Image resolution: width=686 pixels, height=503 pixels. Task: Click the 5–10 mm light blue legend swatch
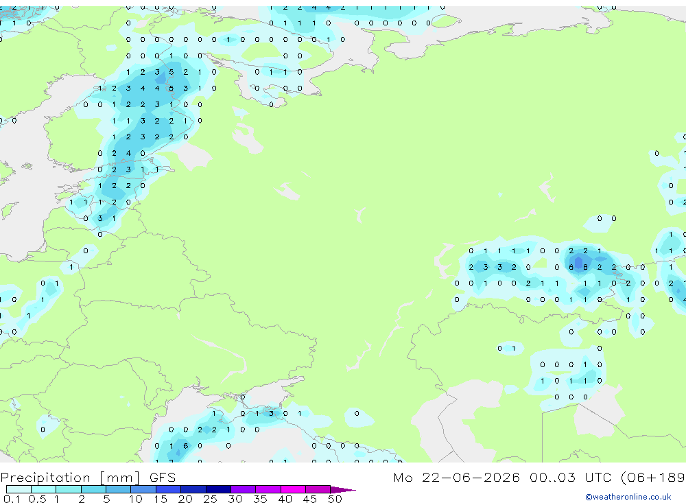click(x=119, y=489)
